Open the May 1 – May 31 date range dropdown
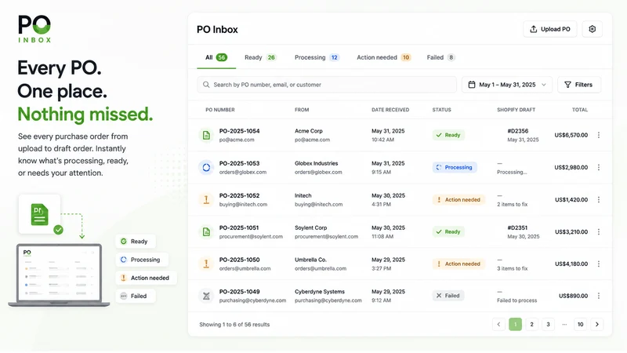Screen dimensions: 627x353 pos(506,85)
